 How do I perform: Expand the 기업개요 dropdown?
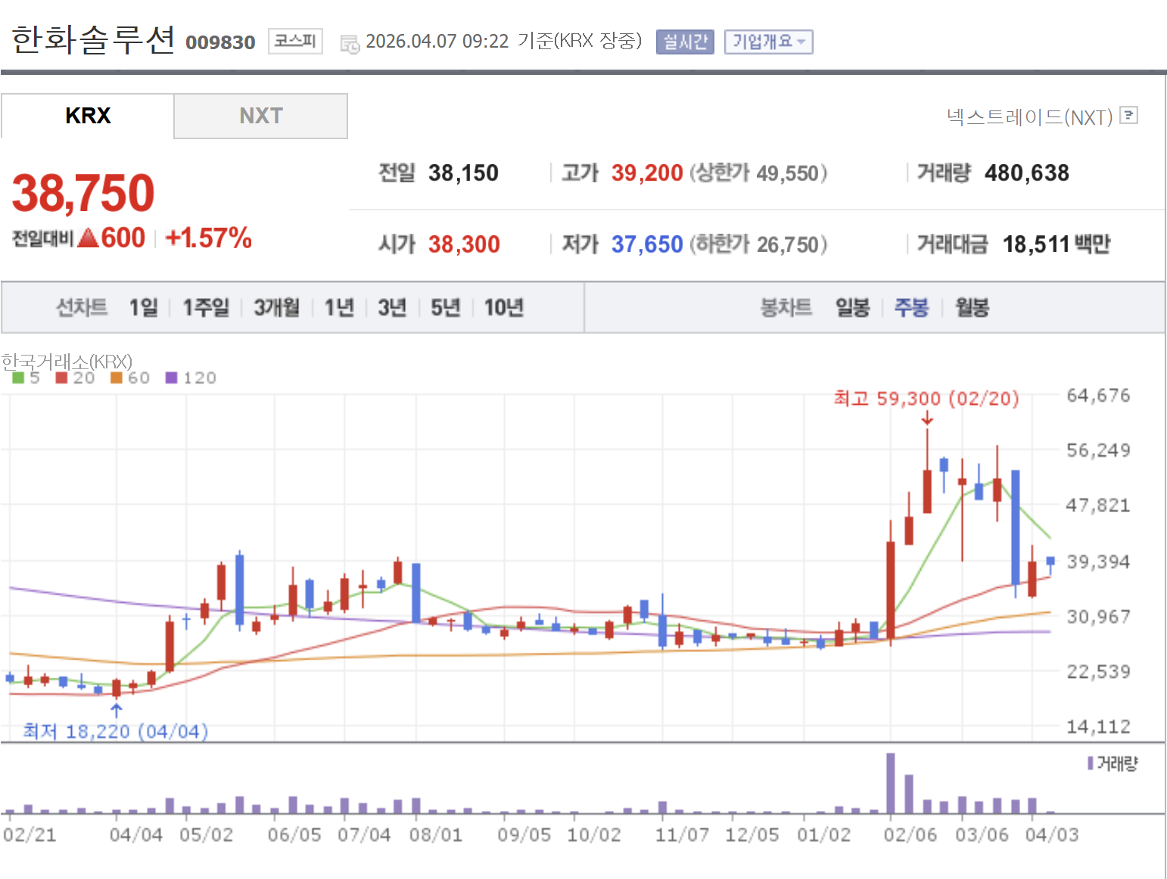point(769,42)
